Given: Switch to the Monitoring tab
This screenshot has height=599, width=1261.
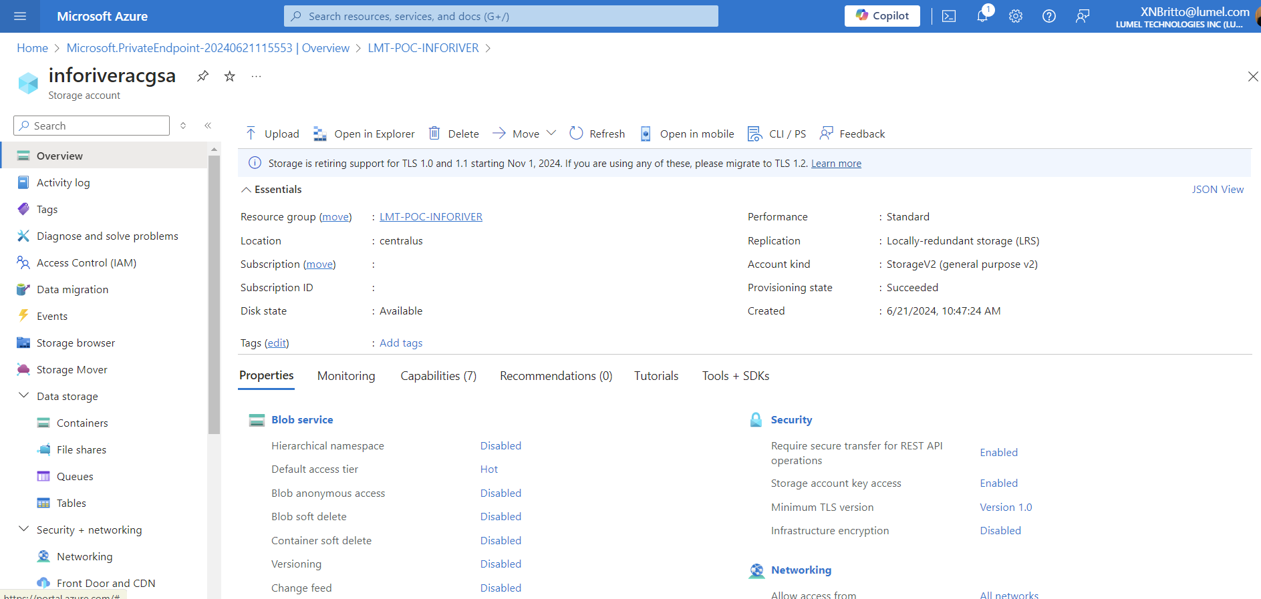Looking at the screenshot, I should point(345,376).
